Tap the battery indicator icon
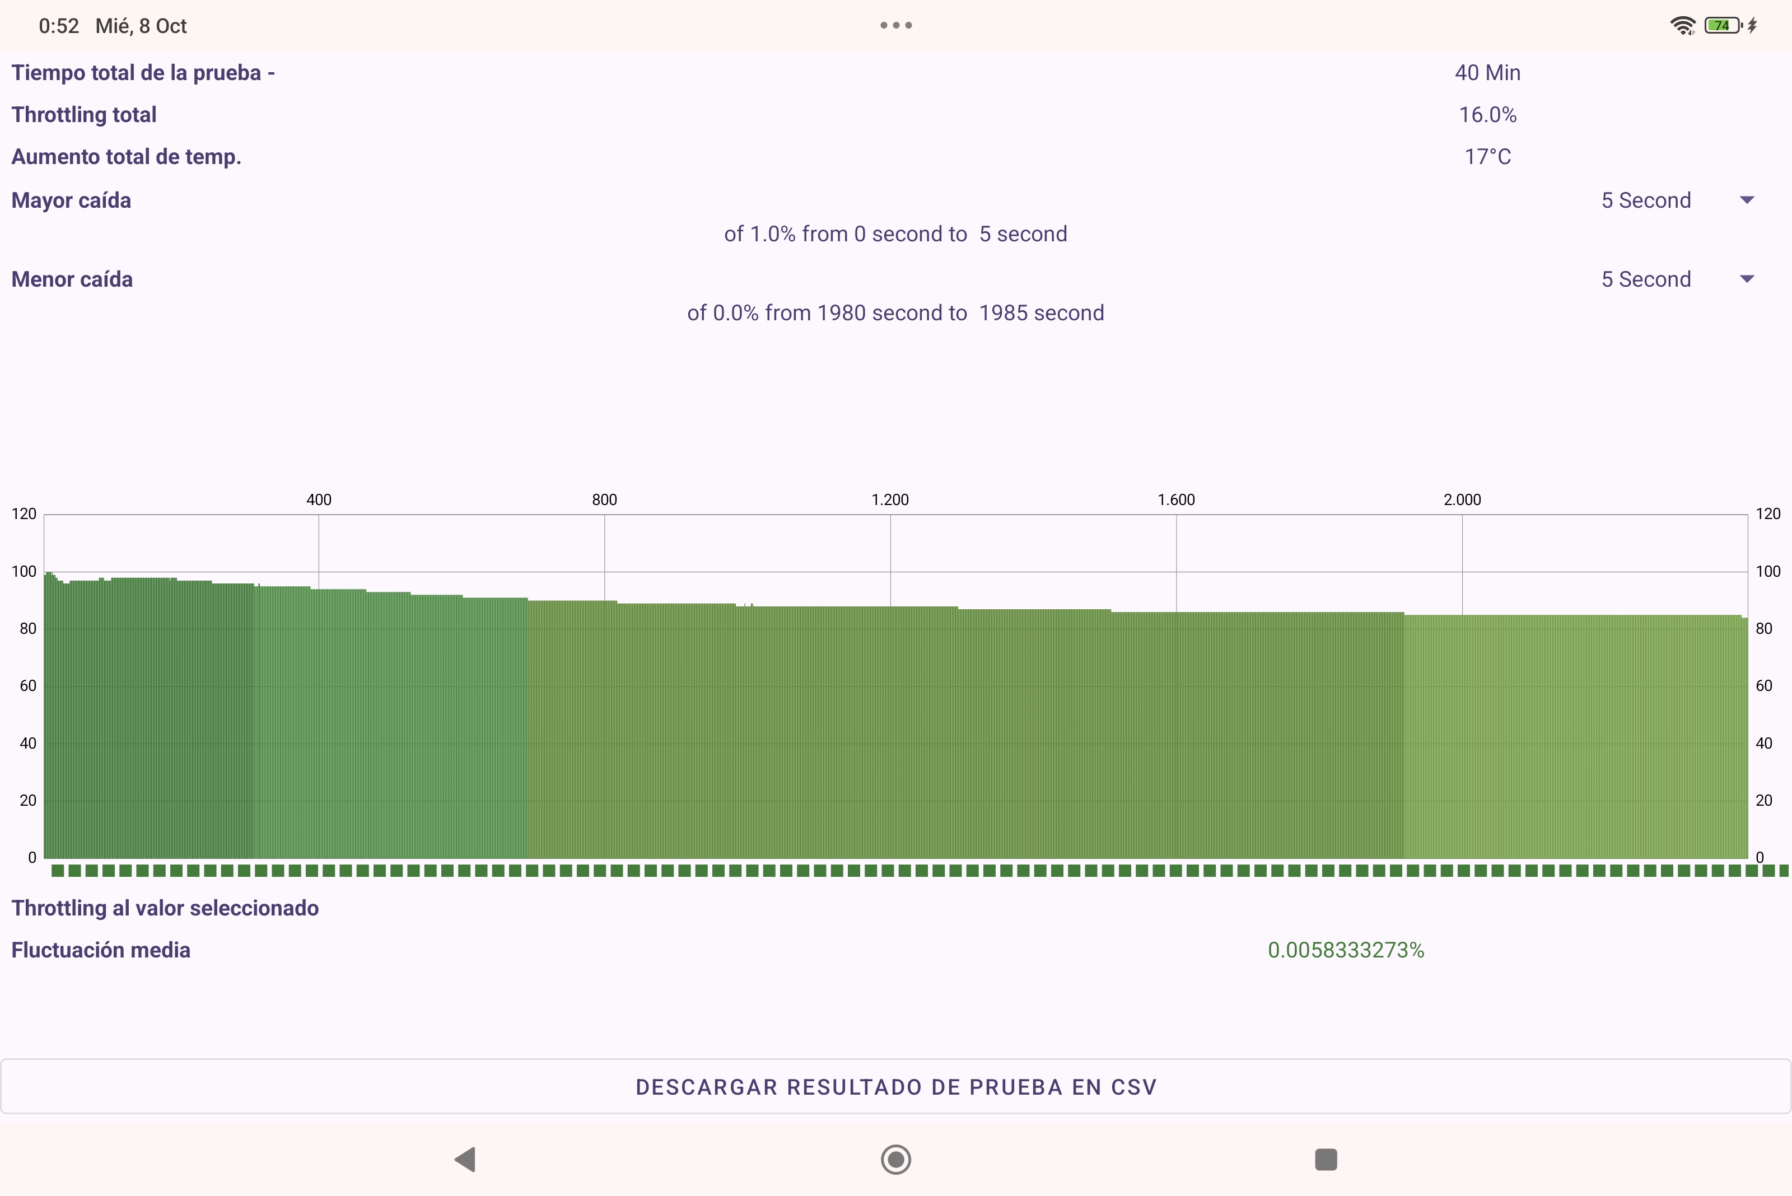The height and width of the screenshot is (1196, 1792). pyautogui.click(x=1723, y=25)
